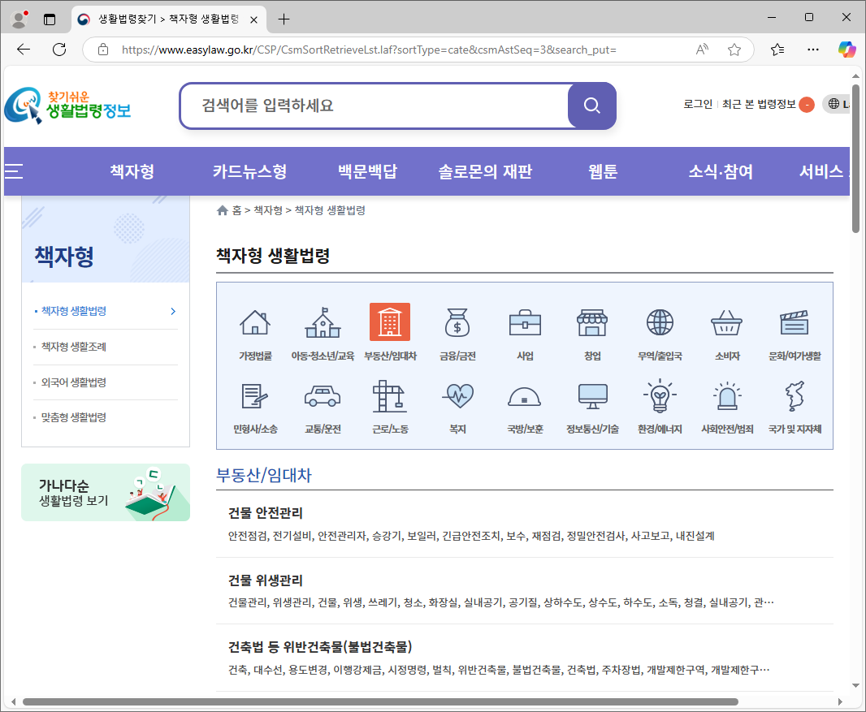
Task: Expand the 책자형 생활법령 sidebar item chevron
Action: pos(171,311)
